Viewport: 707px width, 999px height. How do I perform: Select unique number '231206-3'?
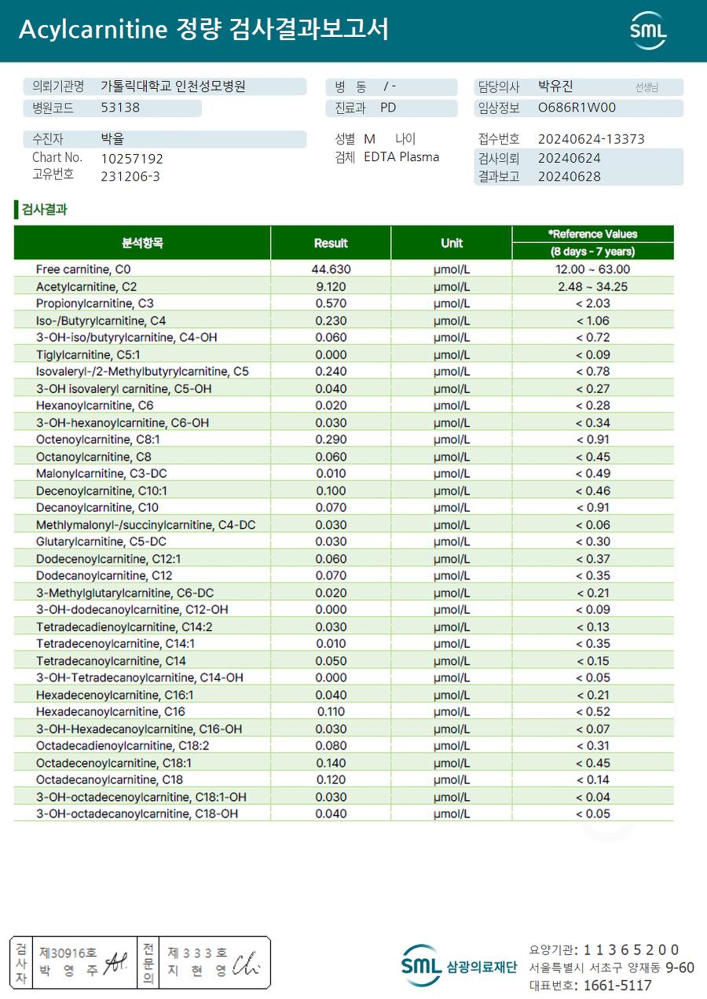click(130, 176)
